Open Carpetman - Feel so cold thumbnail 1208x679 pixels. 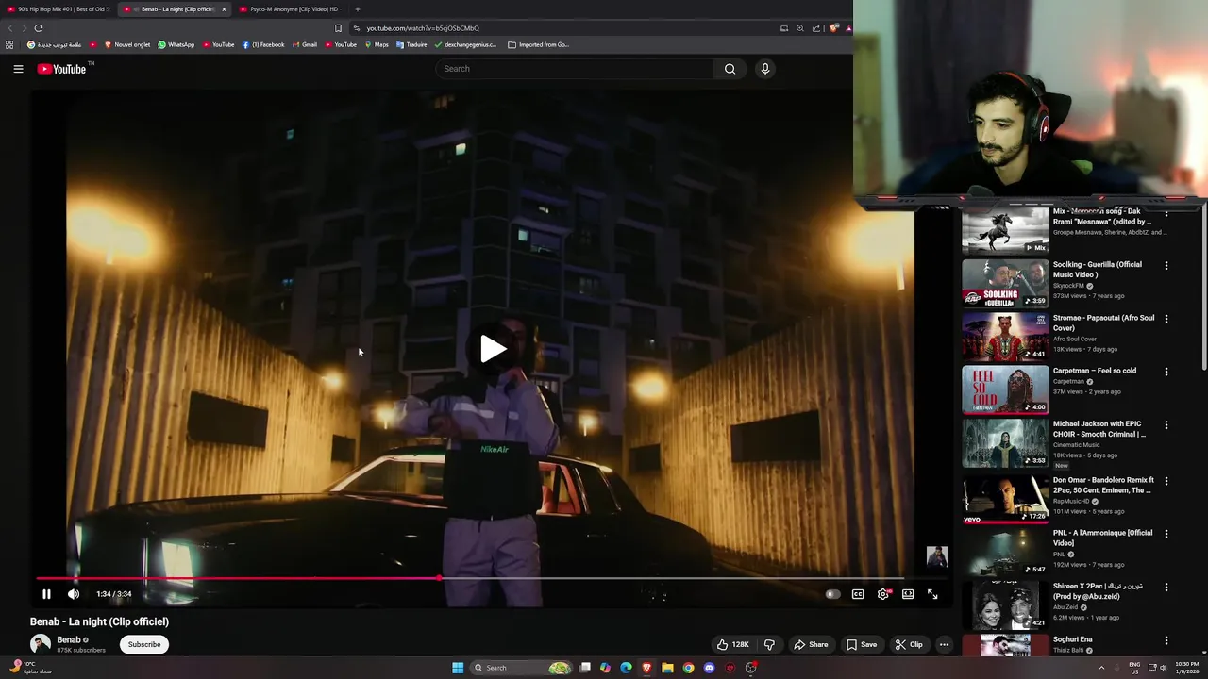pos(1005,390)
